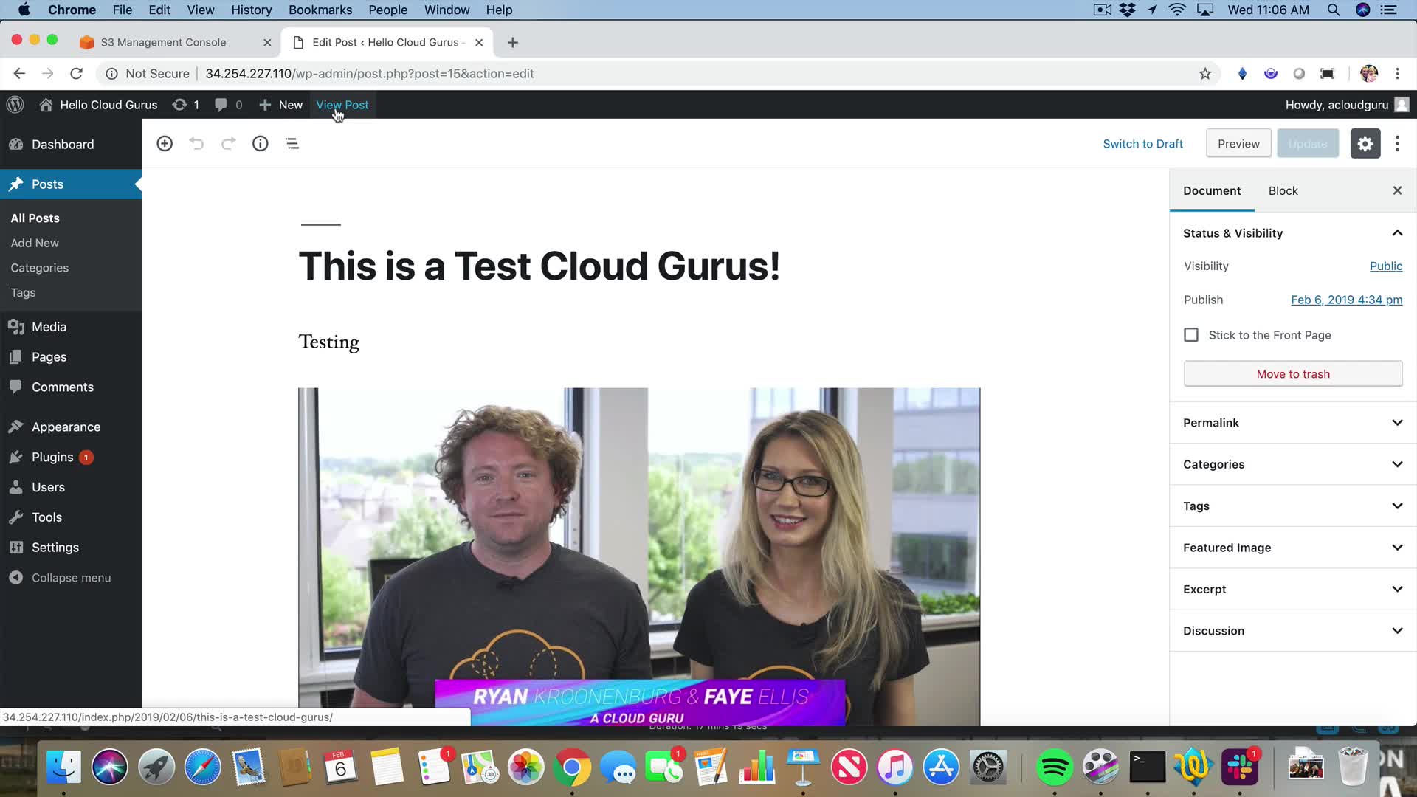Check Stick to the Front Page
The height and width of the screenshot is (797, 1417).
[1191, 335]
